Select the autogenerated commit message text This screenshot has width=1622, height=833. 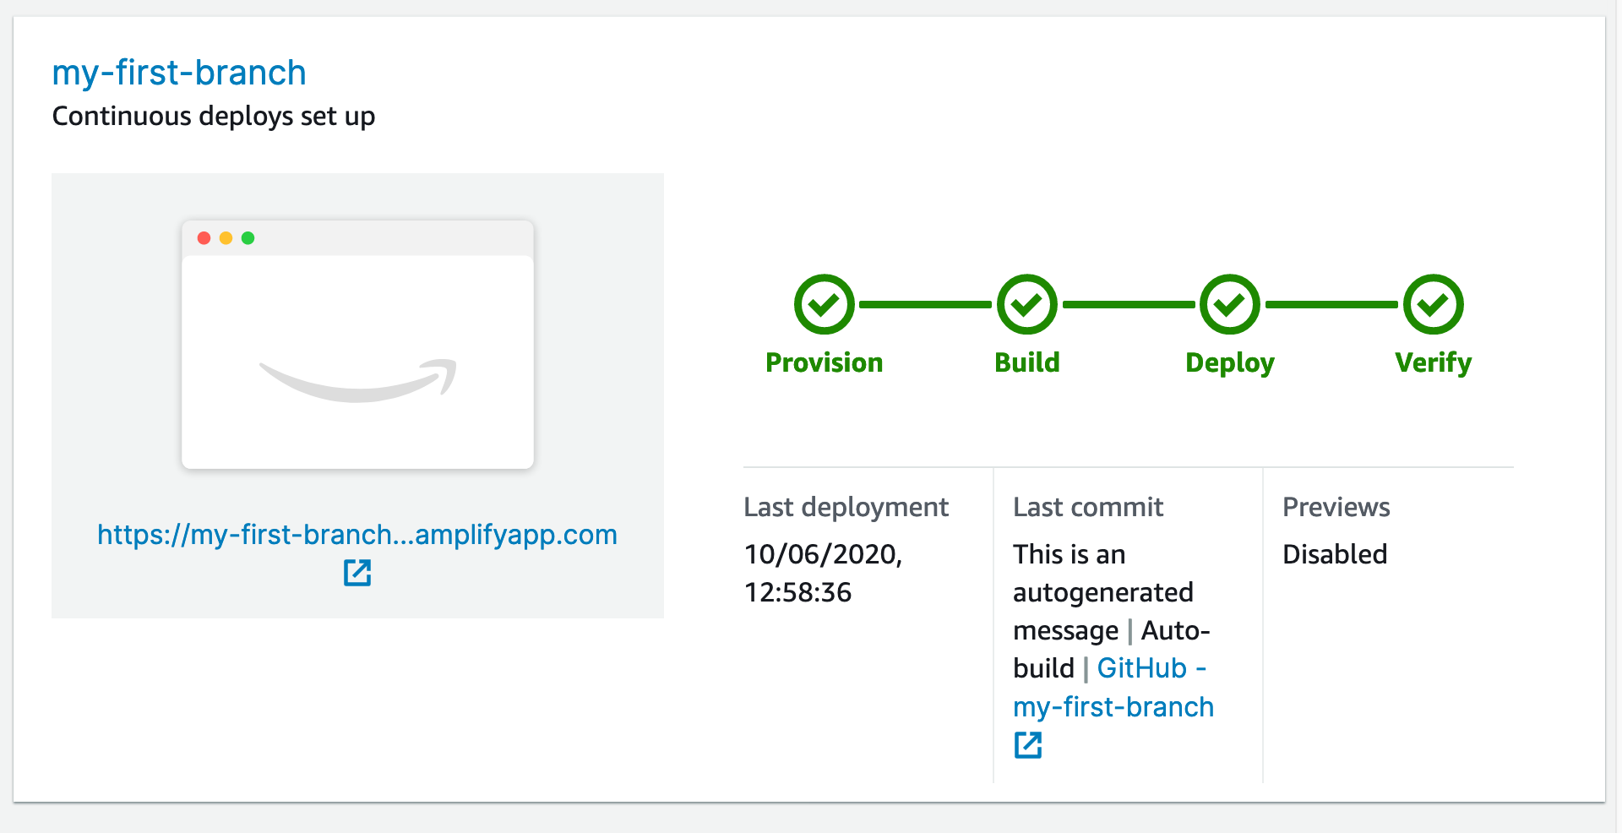(x=1103, y=592)
